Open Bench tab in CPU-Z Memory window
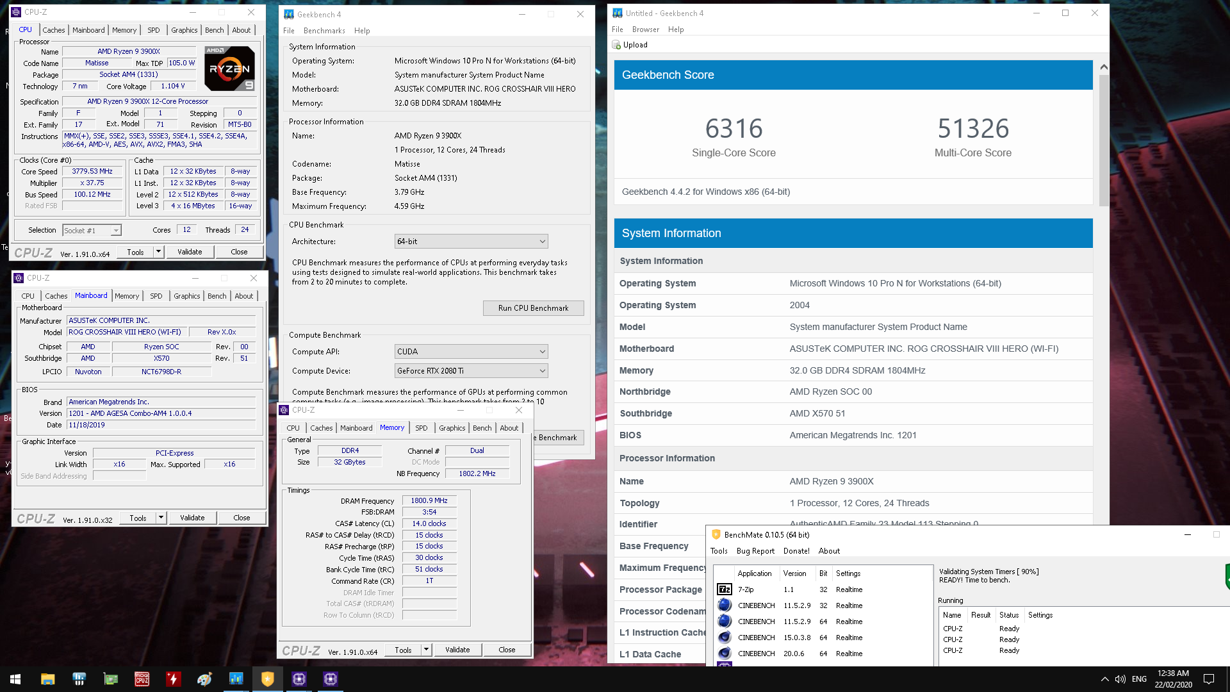1230x692 pixels. pyautogui.click(x=482, y=428)
